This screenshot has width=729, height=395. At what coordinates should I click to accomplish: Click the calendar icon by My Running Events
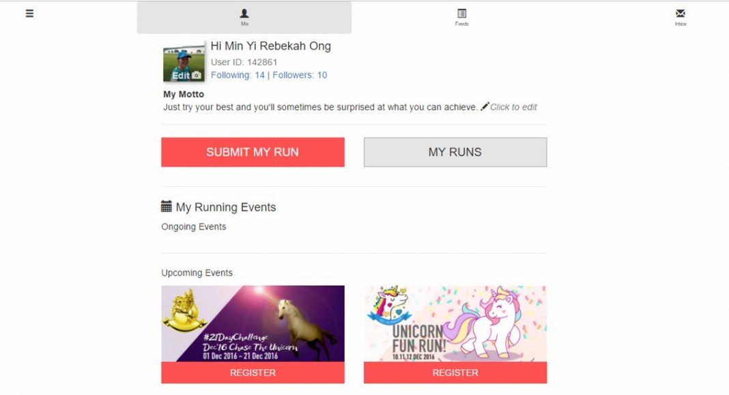coord(166,206)
